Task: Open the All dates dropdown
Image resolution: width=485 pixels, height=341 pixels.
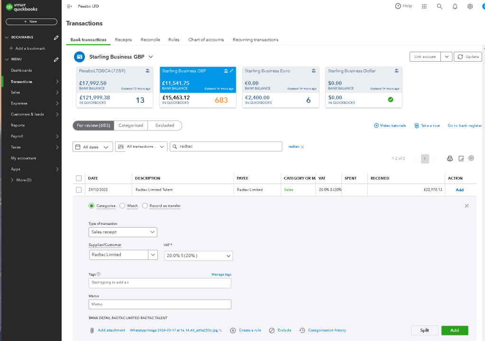Action: (x=92, y=147)
